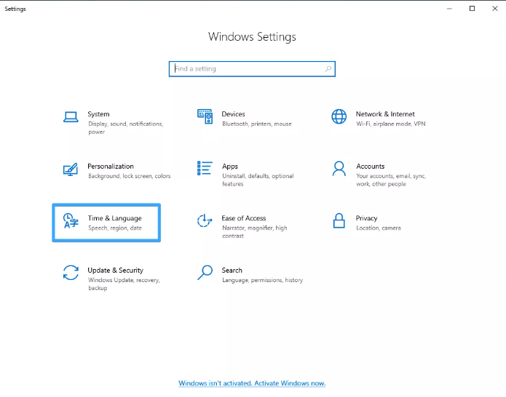Screen dimensions: 506x397
Task: Open the Network & Internet globe icon
Action: tap(339, 116)
